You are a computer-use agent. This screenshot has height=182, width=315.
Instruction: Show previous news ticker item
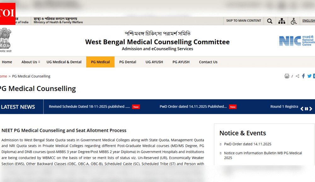click(302, 109)
